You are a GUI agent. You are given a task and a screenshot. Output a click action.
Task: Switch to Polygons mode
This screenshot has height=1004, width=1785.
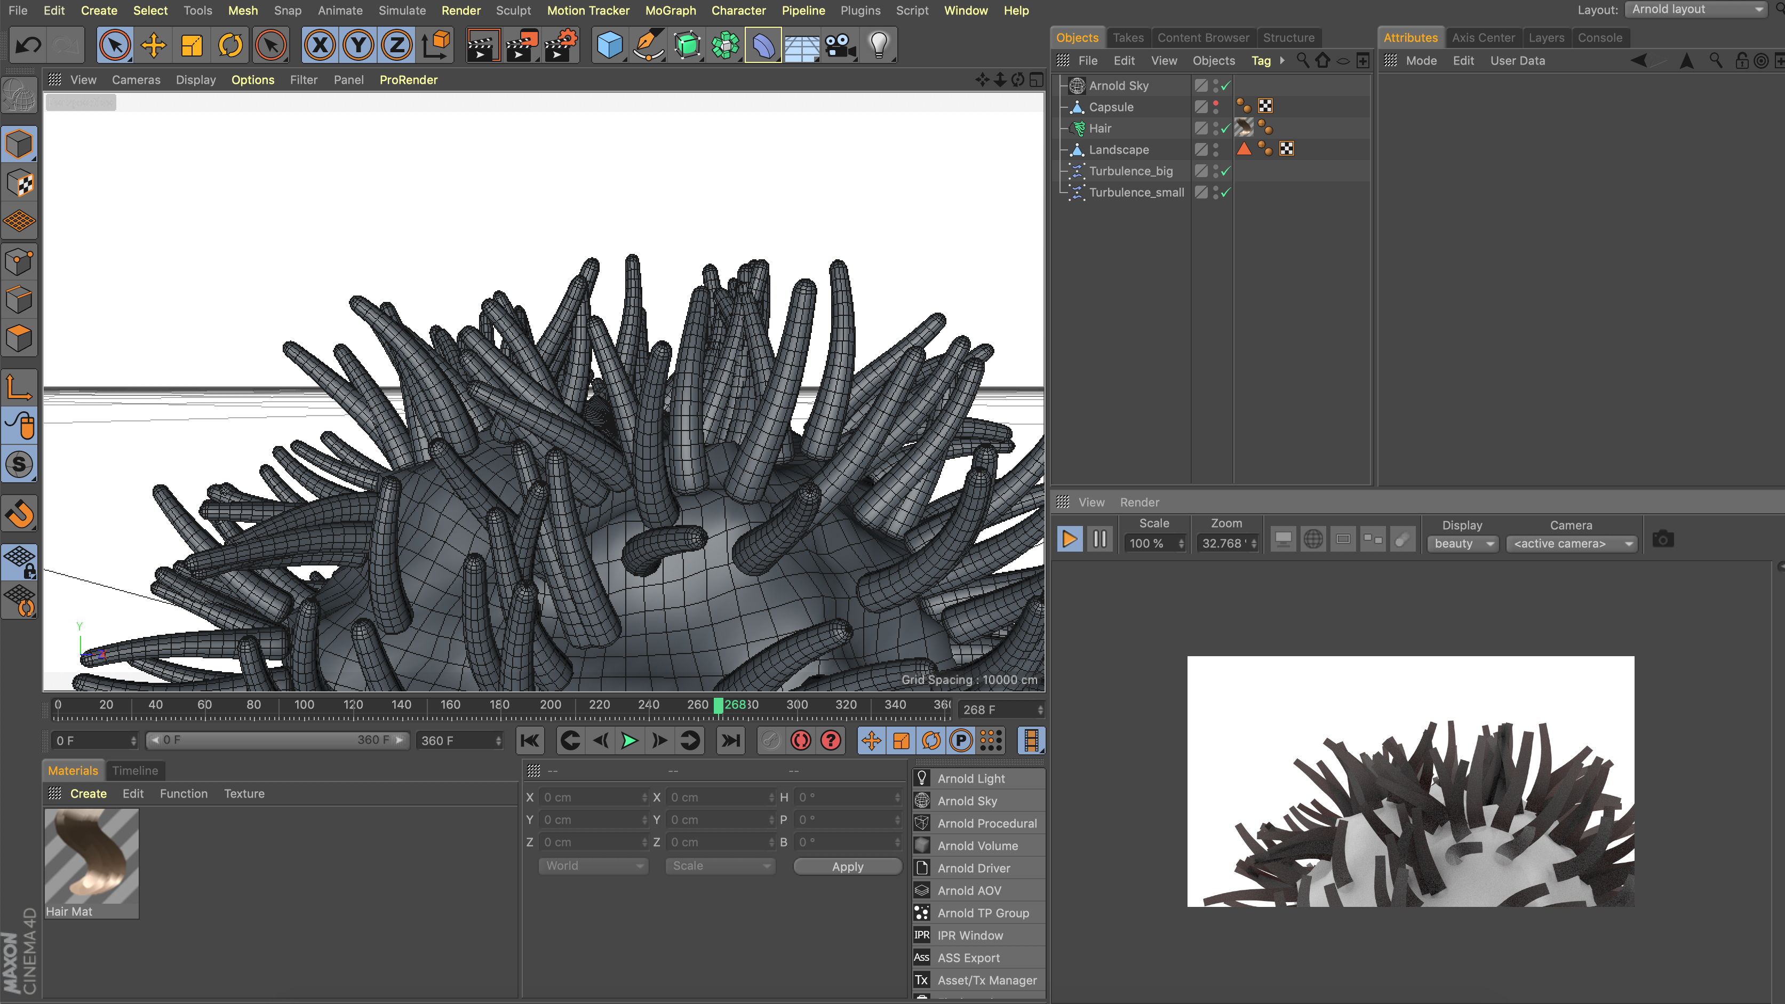point(19,338)
